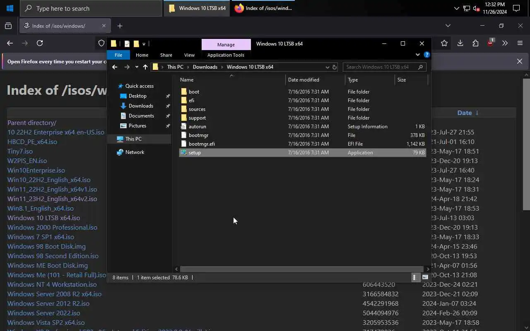
Task: Select the setup application file
Action: click(302, 153)
